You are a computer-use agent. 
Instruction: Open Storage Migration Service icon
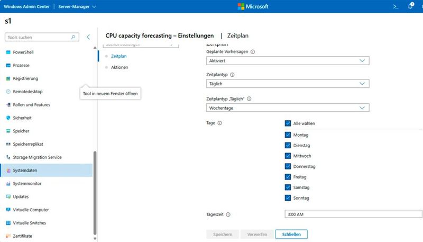click(x=8, y=157)
